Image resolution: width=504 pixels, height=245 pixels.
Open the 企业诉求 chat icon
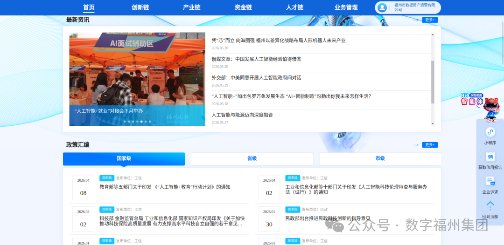click(x=490, y=182)
